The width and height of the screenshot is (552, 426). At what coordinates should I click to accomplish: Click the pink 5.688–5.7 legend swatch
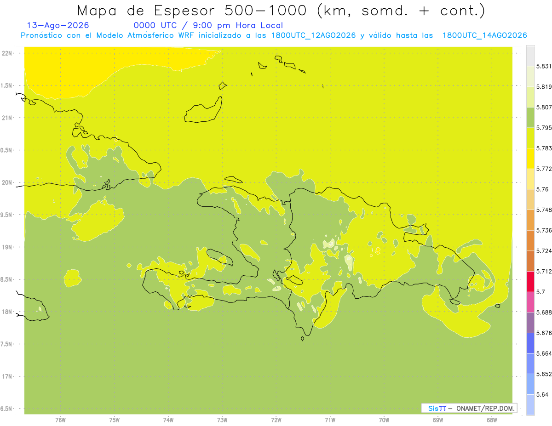(x=530, y=302)
